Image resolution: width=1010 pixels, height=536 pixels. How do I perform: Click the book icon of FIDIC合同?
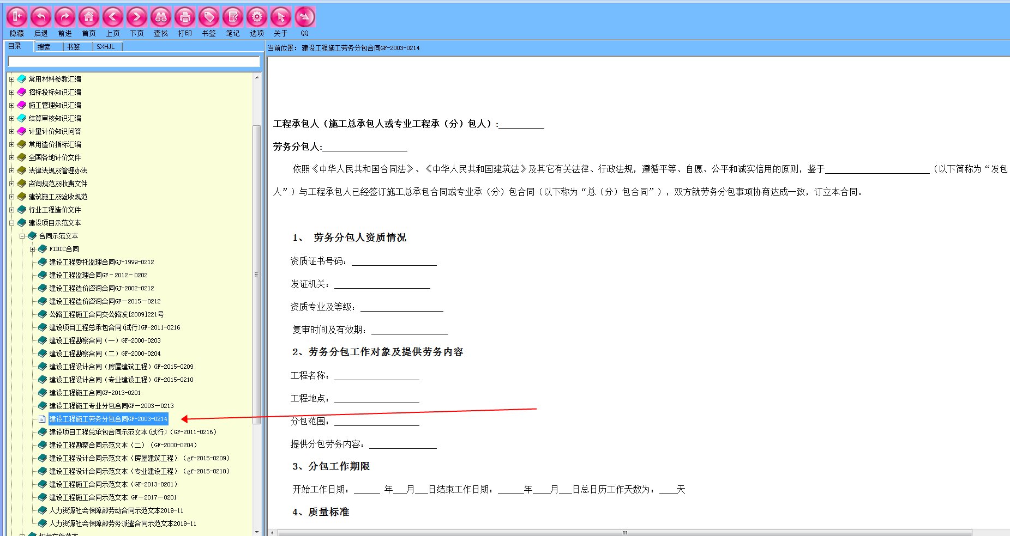pyautogui.click(x=43, y=249)
